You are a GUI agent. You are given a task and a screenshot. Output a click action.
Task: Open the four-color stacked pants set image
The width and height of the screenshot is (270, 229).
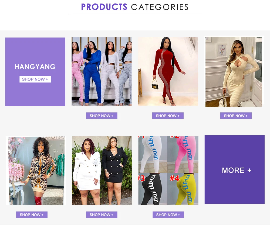click(102, 71)
